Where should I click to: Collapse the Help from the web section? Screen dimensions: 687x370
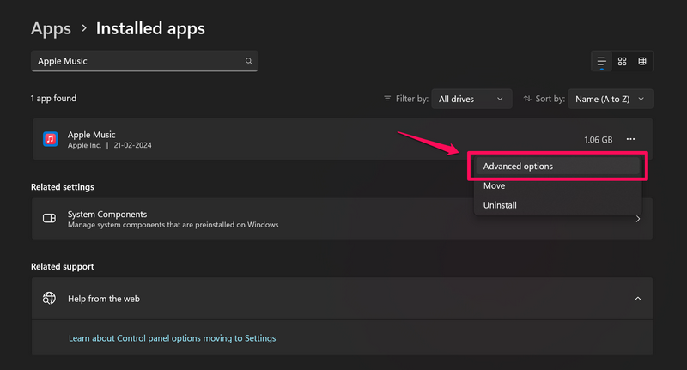click(x=637, y=299)
